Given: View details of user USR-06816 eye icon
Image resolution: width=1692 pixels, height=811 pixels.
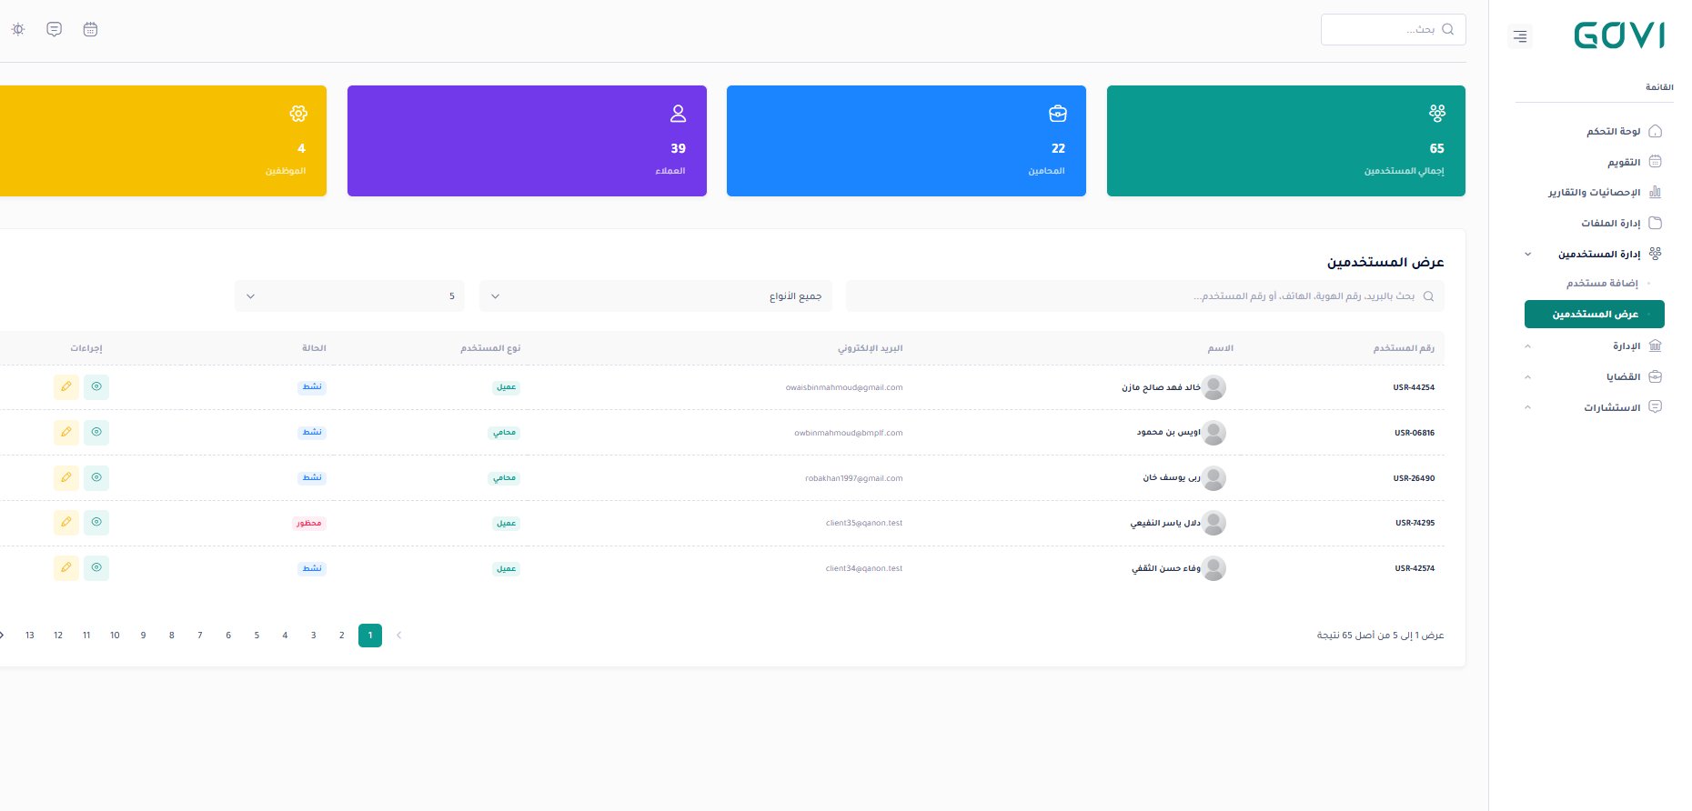Looking at the screenshot, I should tap(96, 433).
